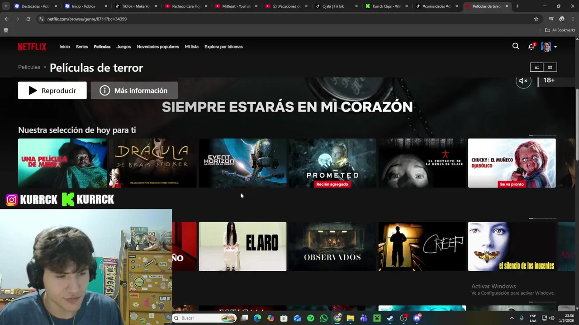Go back in browser
The width and height of the screenshot is (579, 325).
coord(6,19)
